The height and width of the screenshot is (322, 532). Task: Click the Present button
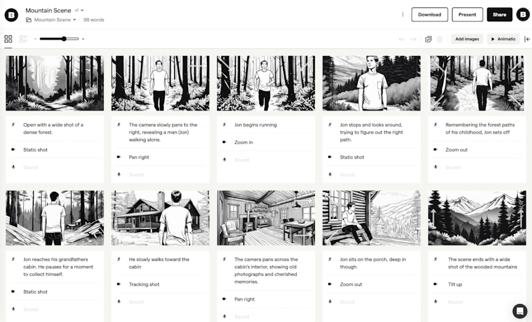point(467,15)
